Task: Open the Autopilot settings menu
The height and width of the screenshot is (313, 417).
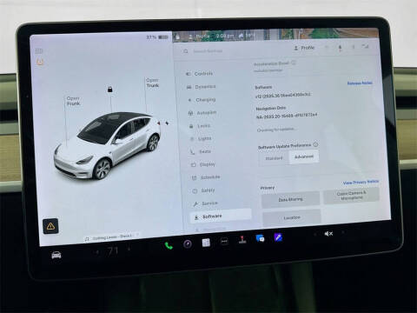Action: point(202,113)
